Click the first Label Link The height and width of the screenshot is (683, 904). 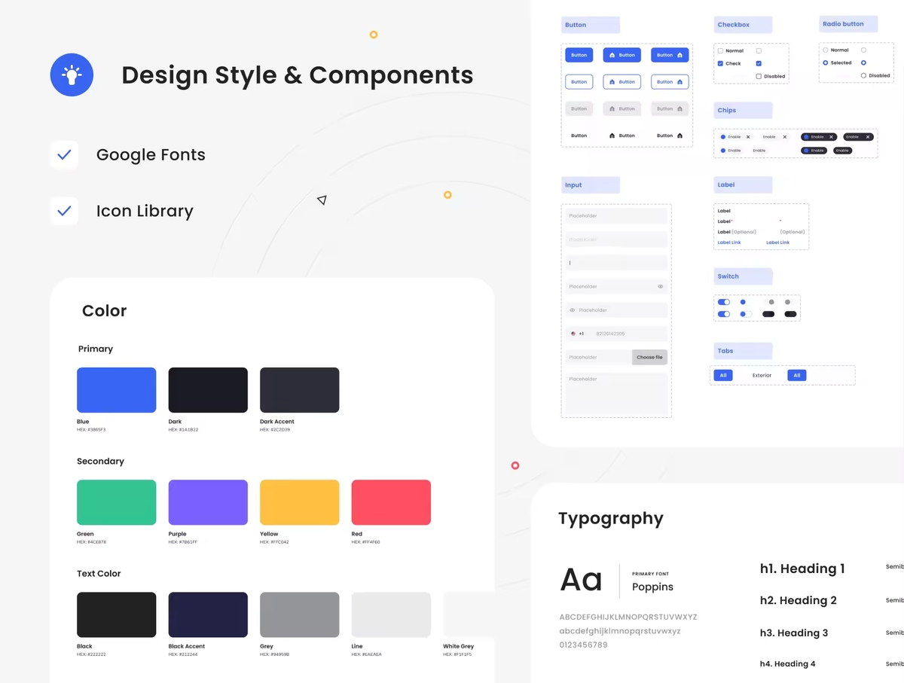click(729, 242)
